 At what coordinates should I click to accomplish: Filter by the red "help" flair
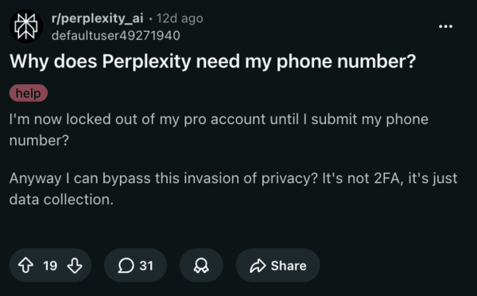click(29, 93)
